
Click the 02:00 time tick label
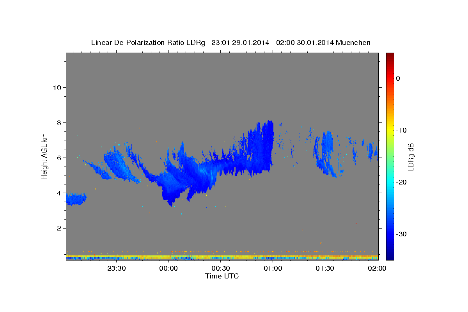[x=377, y=268]
